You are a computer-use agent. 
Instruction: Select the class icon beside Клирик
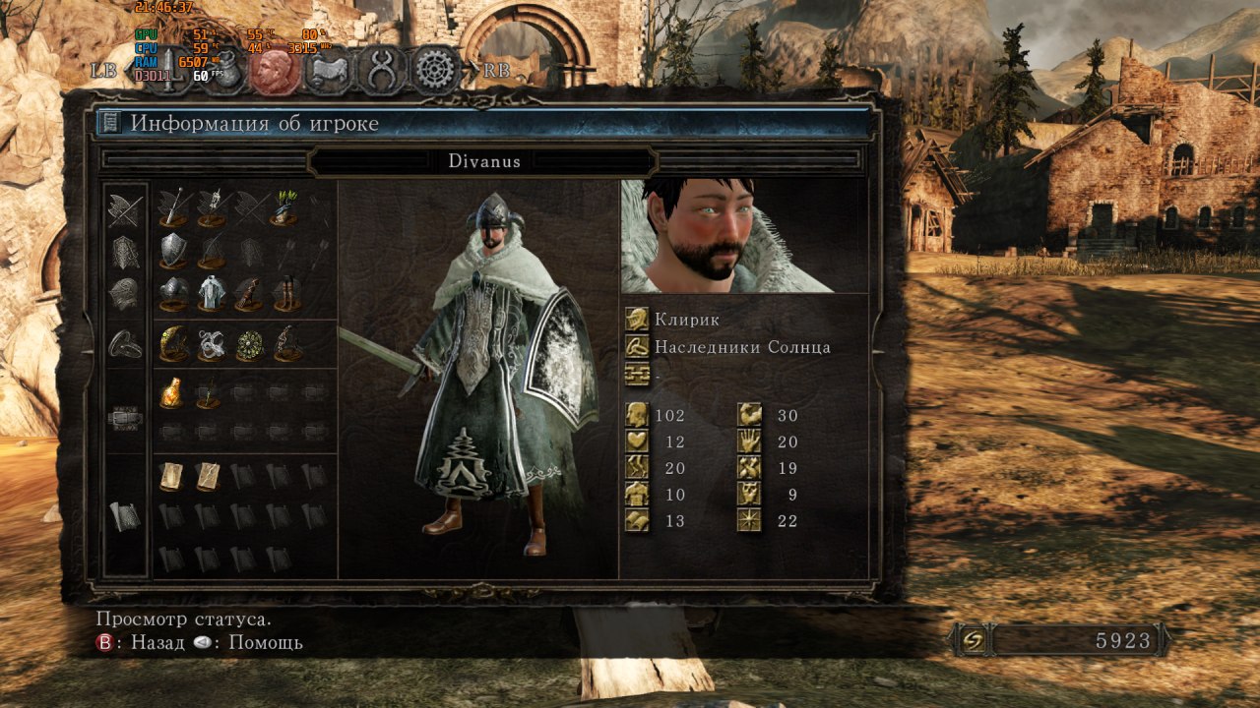(x=637, y=320)
